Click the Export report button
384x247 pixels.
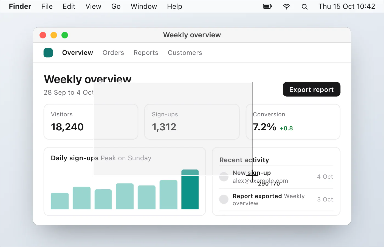pyautogui.click(x=312, y=89)
